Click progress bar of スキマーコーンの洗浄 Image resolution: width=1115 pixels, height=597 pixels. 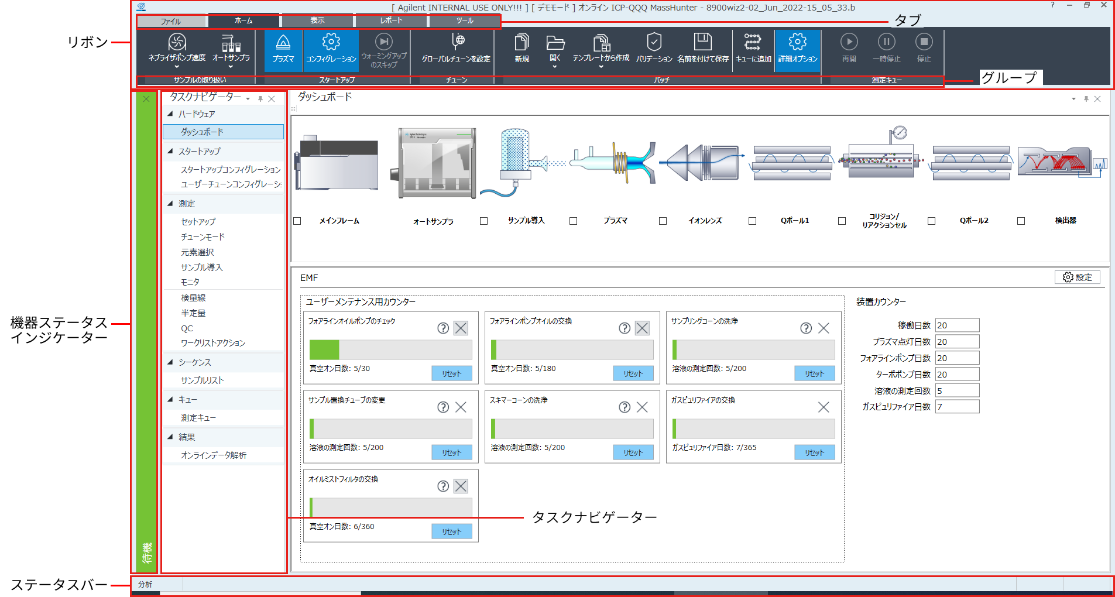(x=572, y=429)
